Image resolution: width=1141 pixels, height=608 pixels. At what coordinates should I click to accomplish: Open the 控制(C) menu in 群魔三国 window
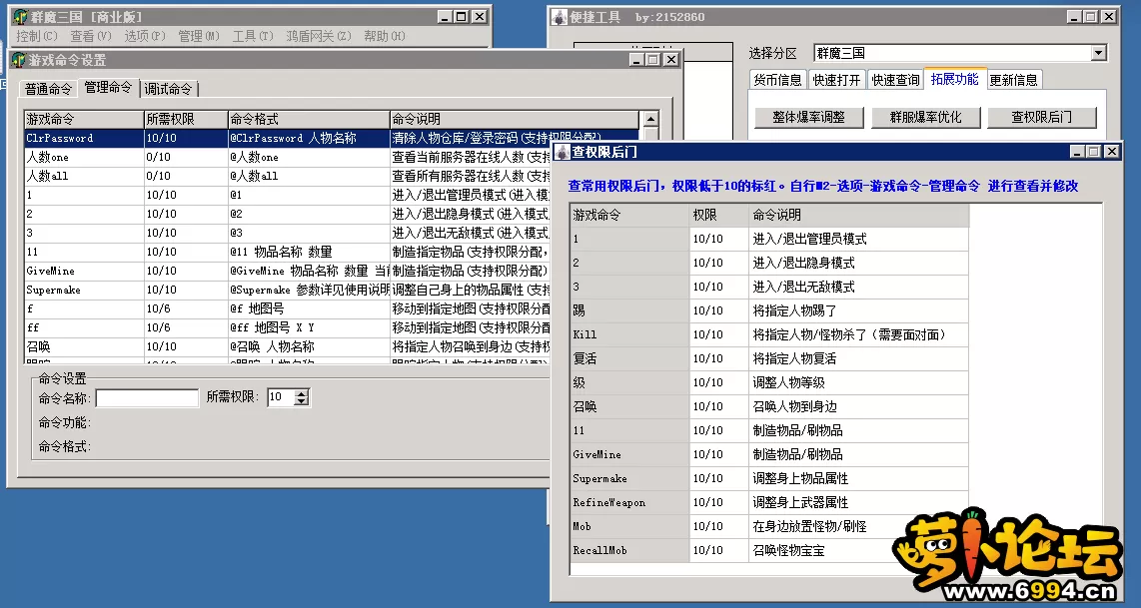[x=36, y=36]
